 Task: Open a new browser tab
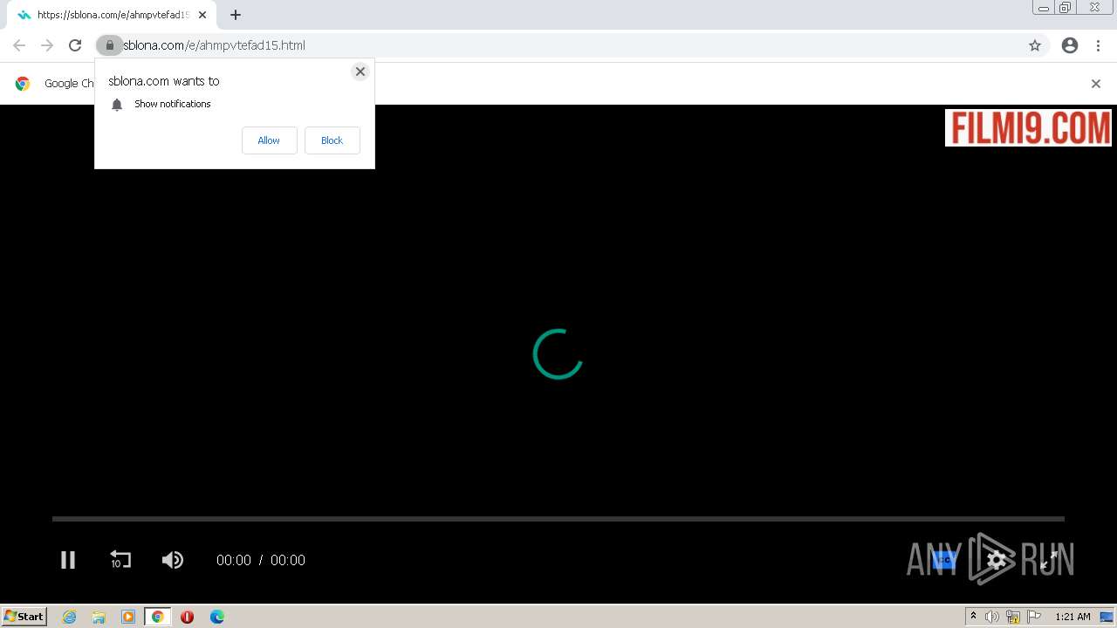click(x=236, y=15)
